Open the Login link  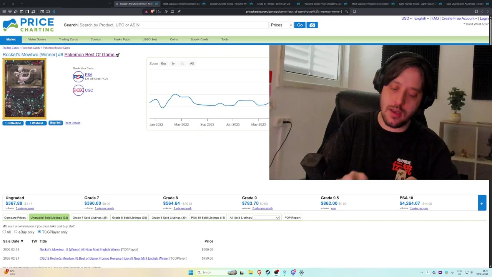[x=484, y=18]
